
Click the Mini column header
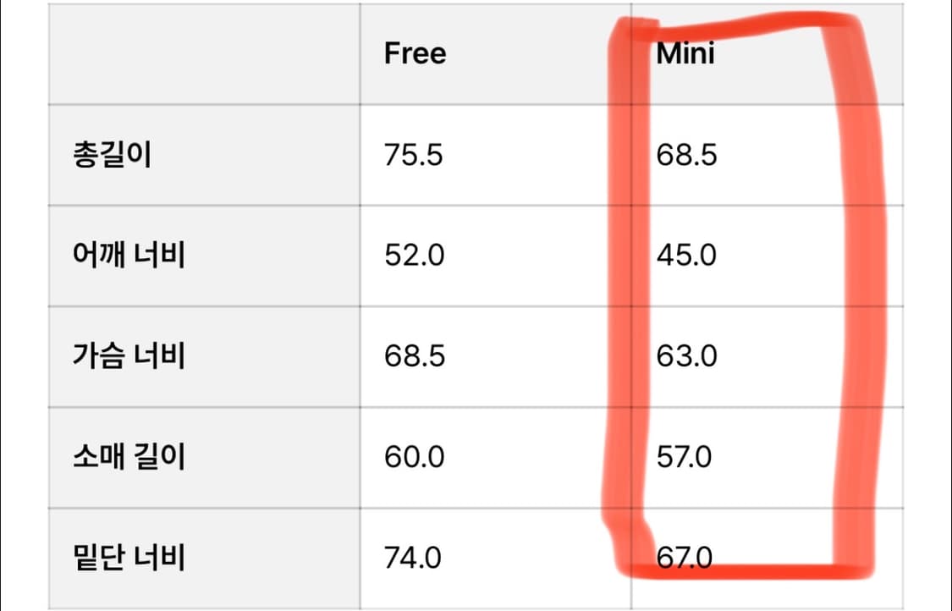coord(685,53)
